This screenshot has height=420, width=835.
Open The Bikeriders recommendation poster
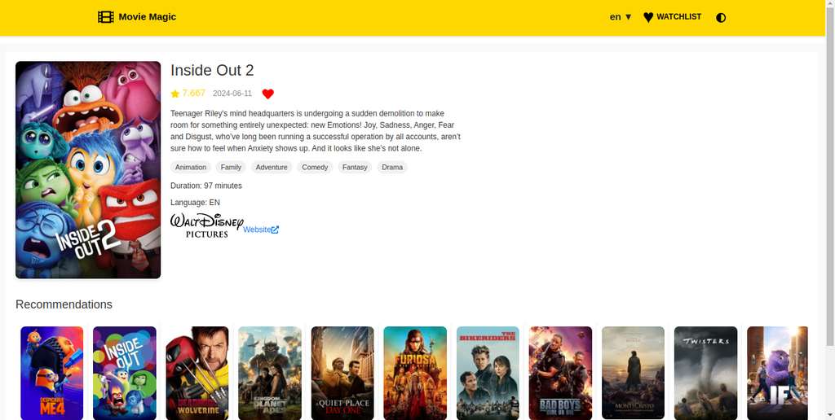pos(488,374)
